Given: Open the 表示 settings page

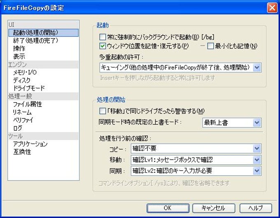Looking at the screenshot, I should point(43,56).
